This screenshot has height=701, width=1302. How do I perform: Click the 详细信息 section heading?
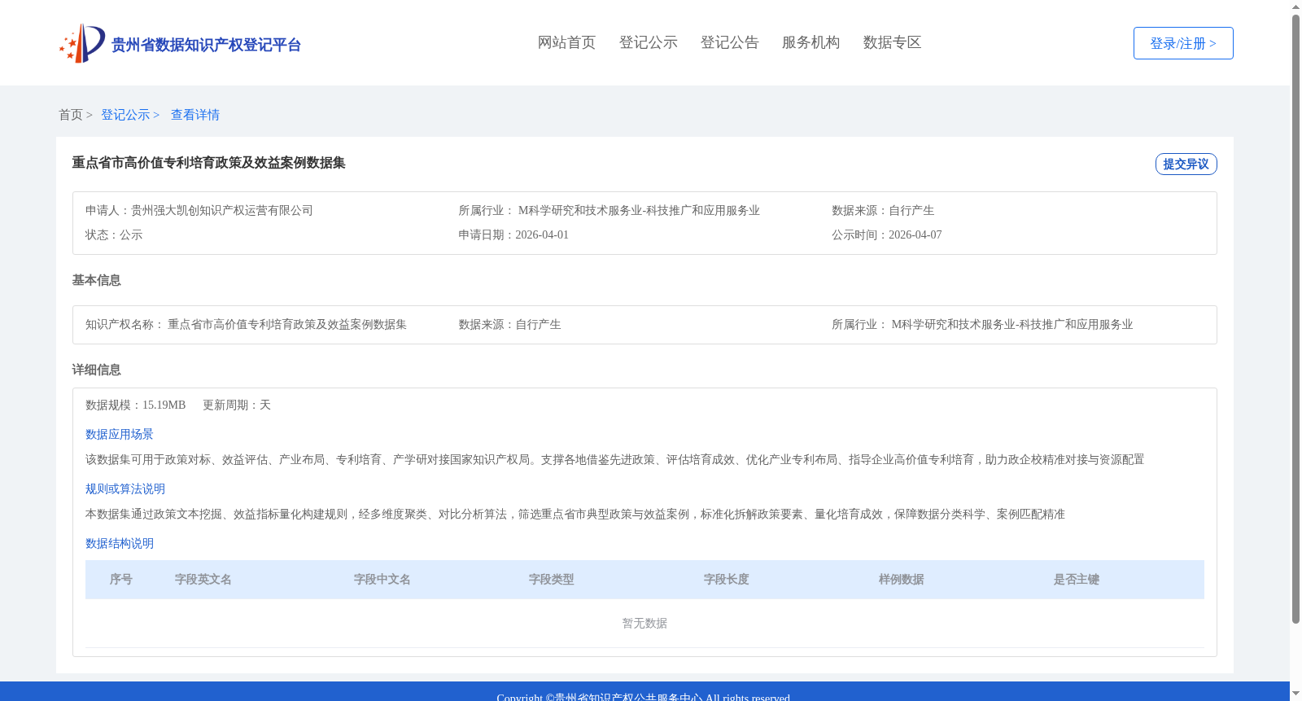pos(96,370)
